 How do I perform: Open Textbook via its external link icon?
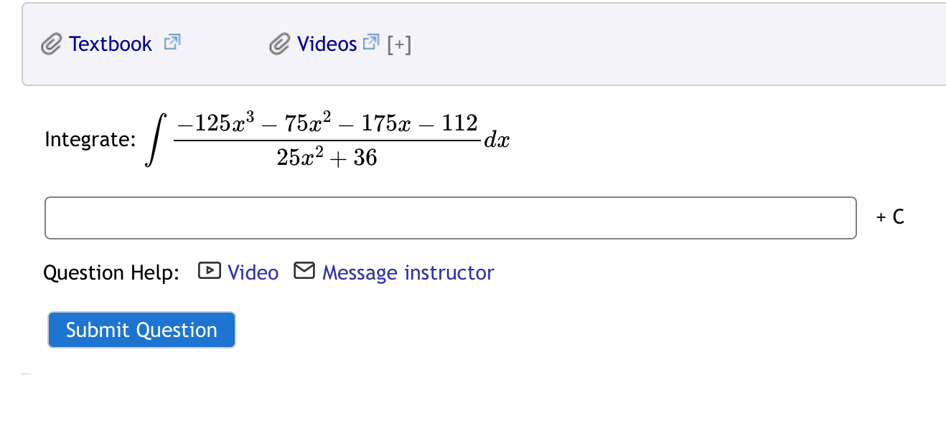click(172, 42)
